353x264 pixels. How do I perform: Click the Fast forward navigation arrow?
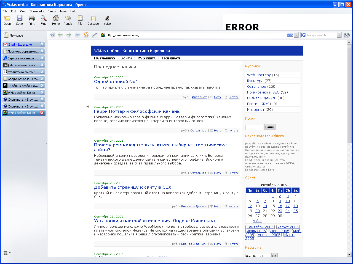point(77,35)
